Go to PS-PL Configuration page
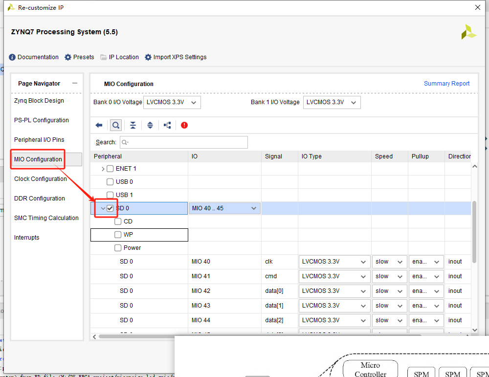489x377 pixels. click(x=42, y=120)
